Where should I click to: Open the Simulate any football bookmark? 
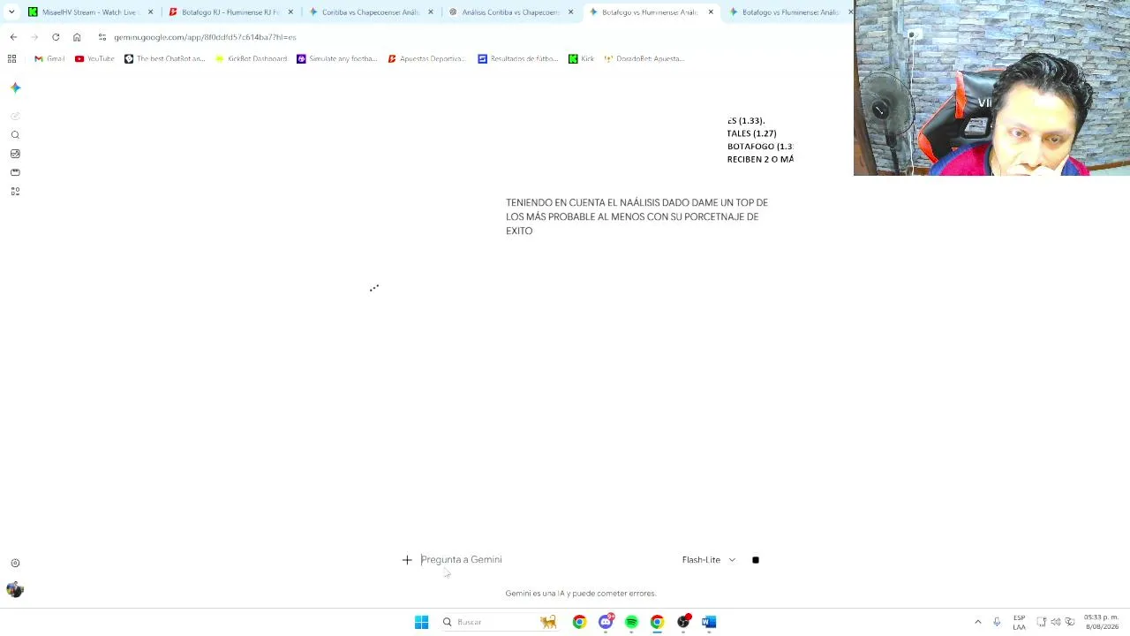337,58
